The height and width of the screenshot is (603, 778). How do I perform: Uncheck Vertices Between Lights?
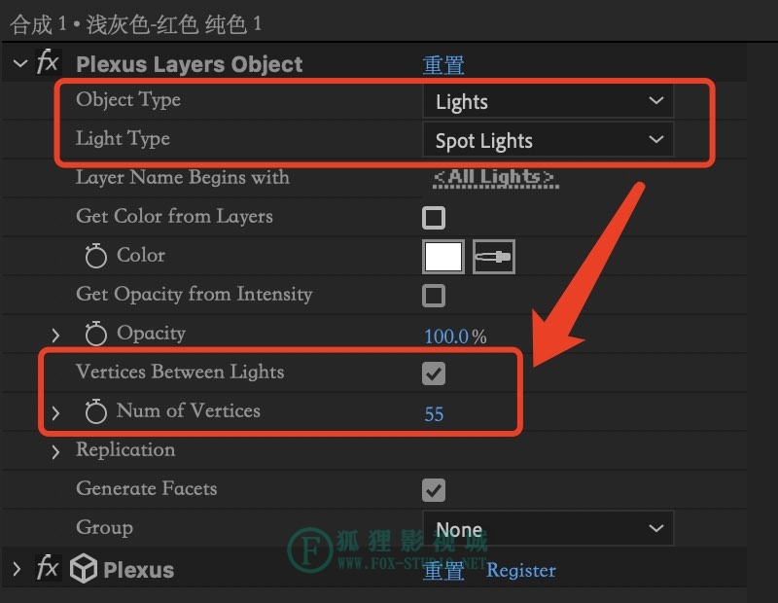click(x=434, y=373)
